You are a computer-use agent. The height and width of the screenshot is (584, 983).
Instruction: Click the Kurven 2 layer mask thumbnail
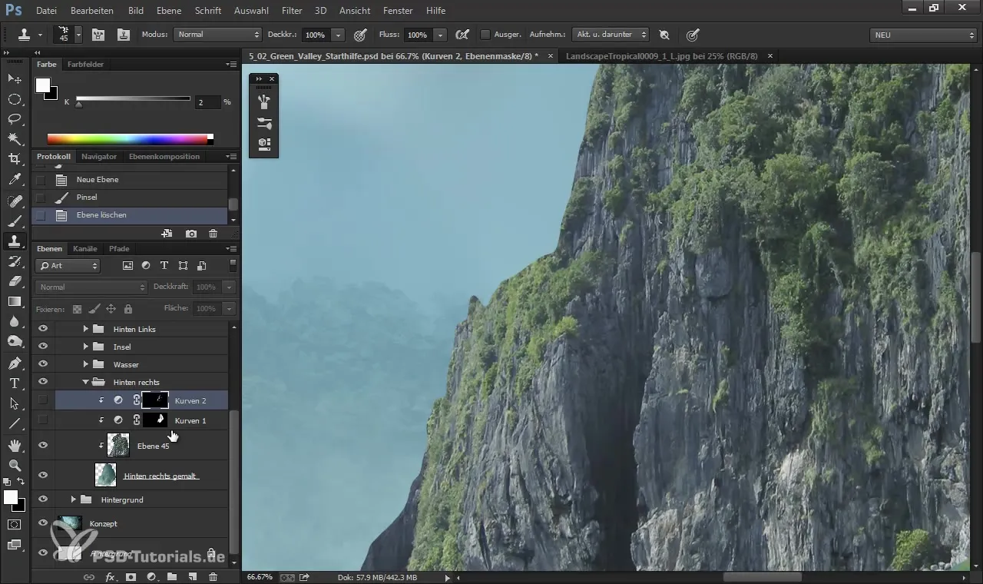pyautogui.click(x=155, y=400)
